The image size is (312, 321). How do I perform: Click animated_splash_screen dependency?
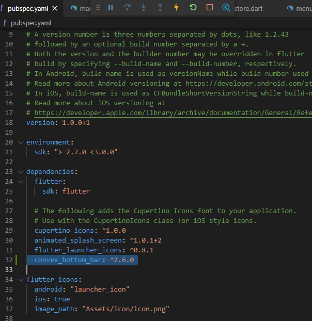pyautogui.click(x=78, y=240)
